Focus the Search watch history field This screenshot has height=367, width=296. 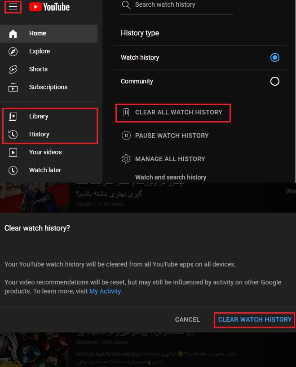click(177, 5)
